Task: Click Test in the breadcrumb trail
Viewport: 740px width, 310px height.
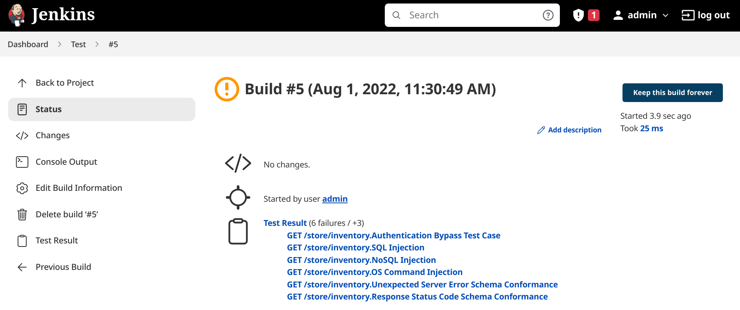Action: pos(78,44)
